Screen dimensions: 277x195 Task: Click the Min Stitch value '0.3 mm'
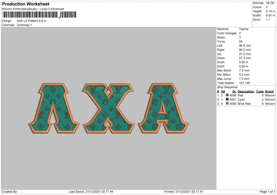point(244,75)
